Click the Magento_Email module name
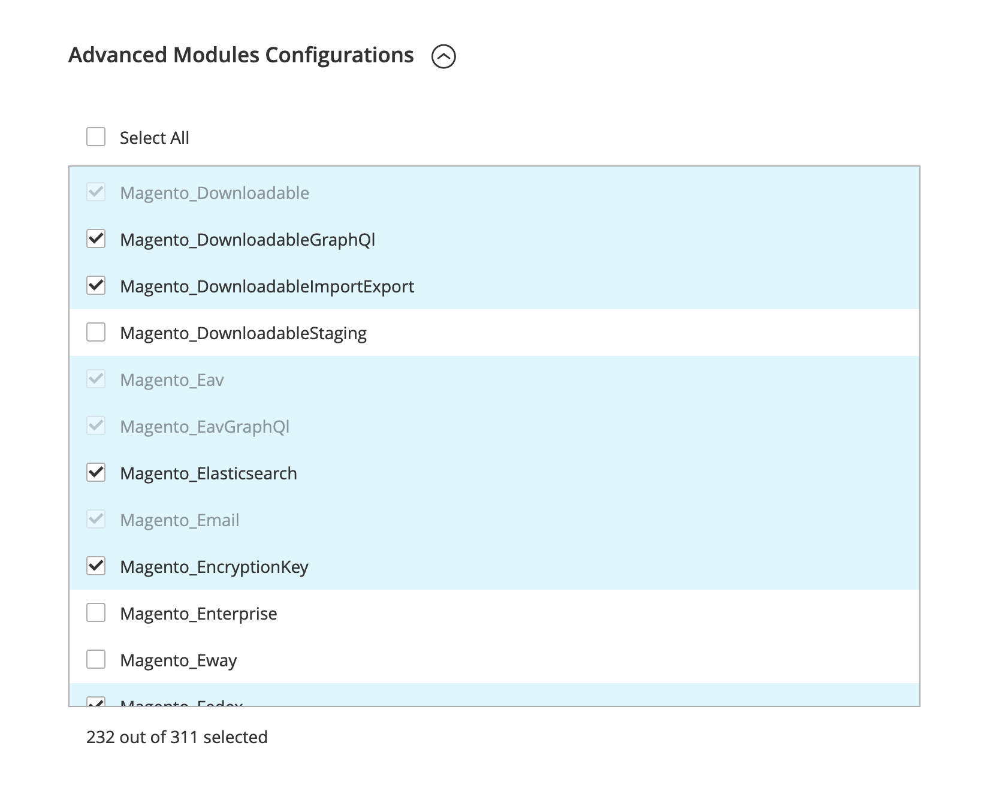 pyautogui.click(x=180, y=520)
